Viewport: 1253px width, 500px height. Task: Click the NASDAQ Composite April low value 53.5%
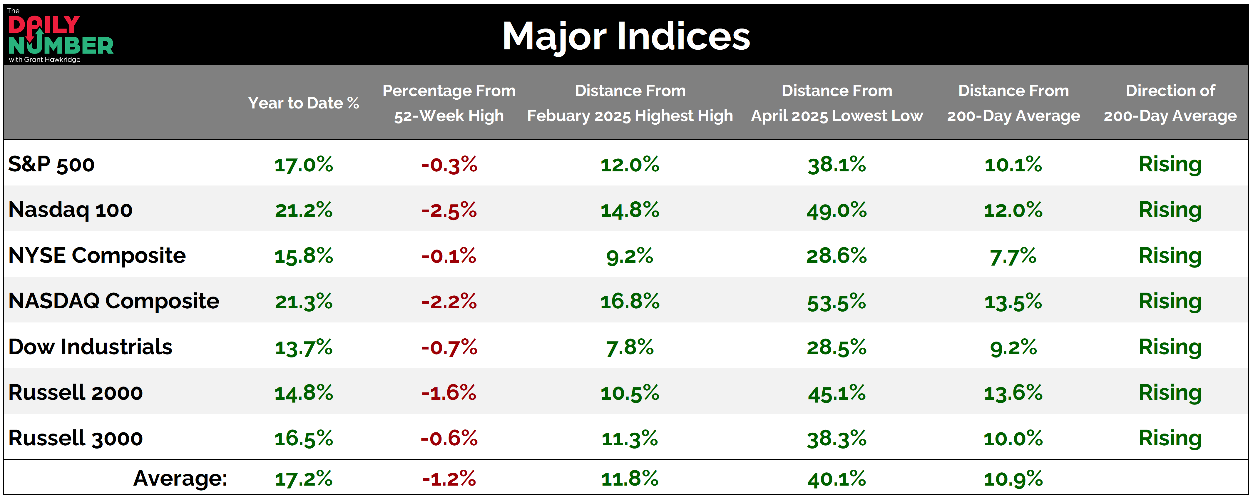[x=837, y=302]
